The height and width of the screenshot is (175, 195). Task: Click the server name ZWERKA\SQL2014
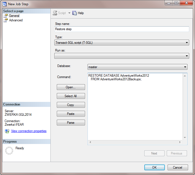pos(18,114)
